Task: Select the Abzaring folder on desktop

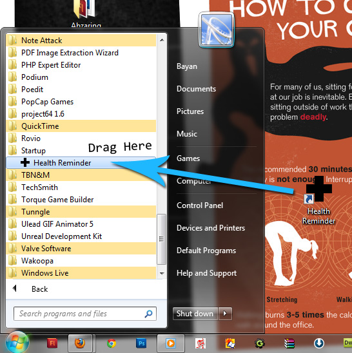Action: 86,14
